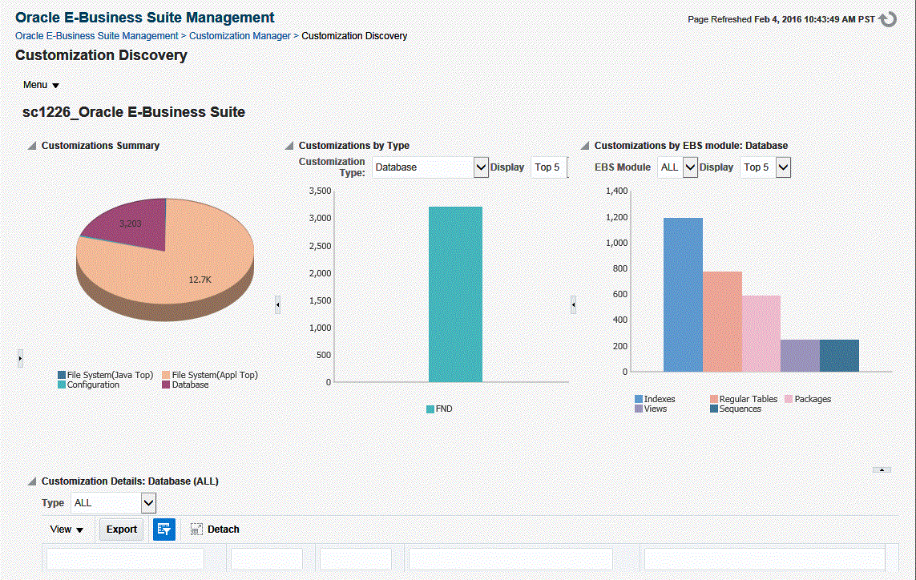Screen dimensions: 916x580
Task: Click the teal FND bar in chart
Action: 456,294
